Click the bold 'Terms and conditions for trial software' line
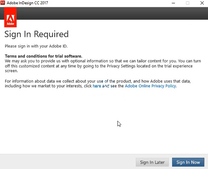Viewport: 208px width, 169px height. [x=43, y=56]
